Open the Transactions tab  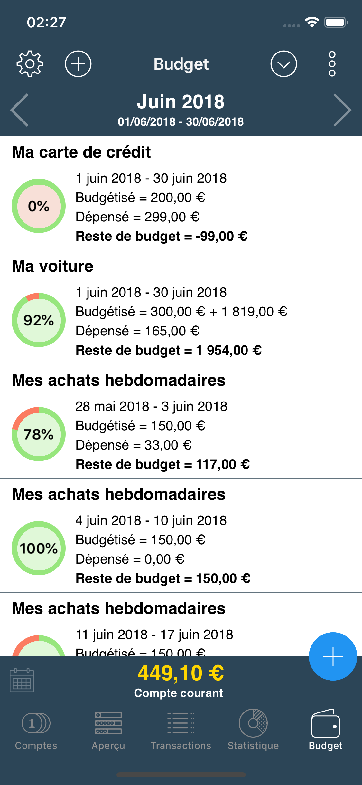[x=181, y=730]
